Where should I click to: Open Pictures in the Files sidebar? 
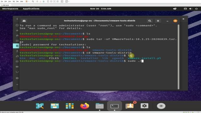pyautogui.click(x=17, y=62)
